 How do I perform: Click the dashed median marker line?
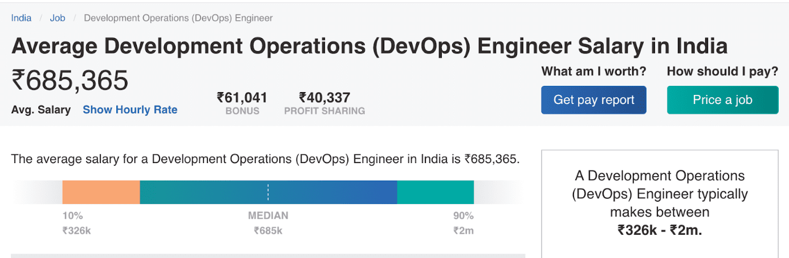(268, 192)
